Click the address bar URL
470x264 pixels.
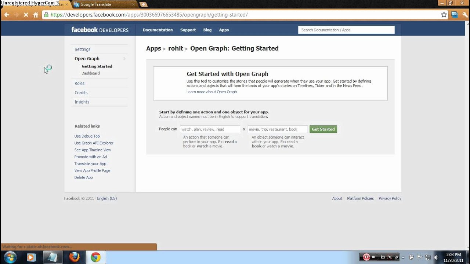(x=149, y=15)
